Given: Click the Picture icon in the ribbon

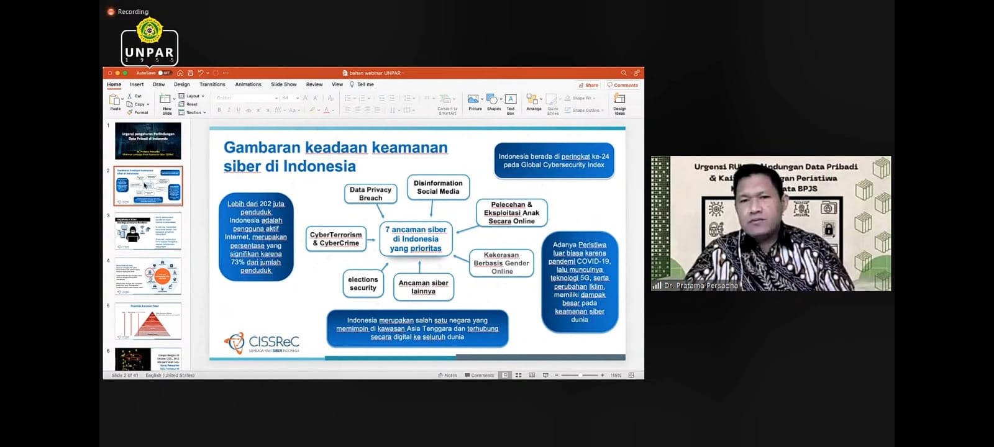Looking at the screenshot, I should 475,100.
